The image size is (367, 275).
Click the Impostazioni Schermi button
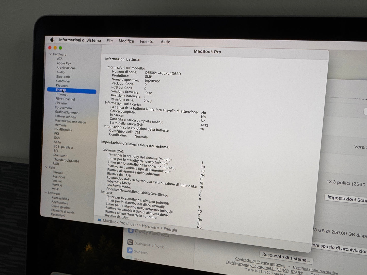[x=347, y=199]
